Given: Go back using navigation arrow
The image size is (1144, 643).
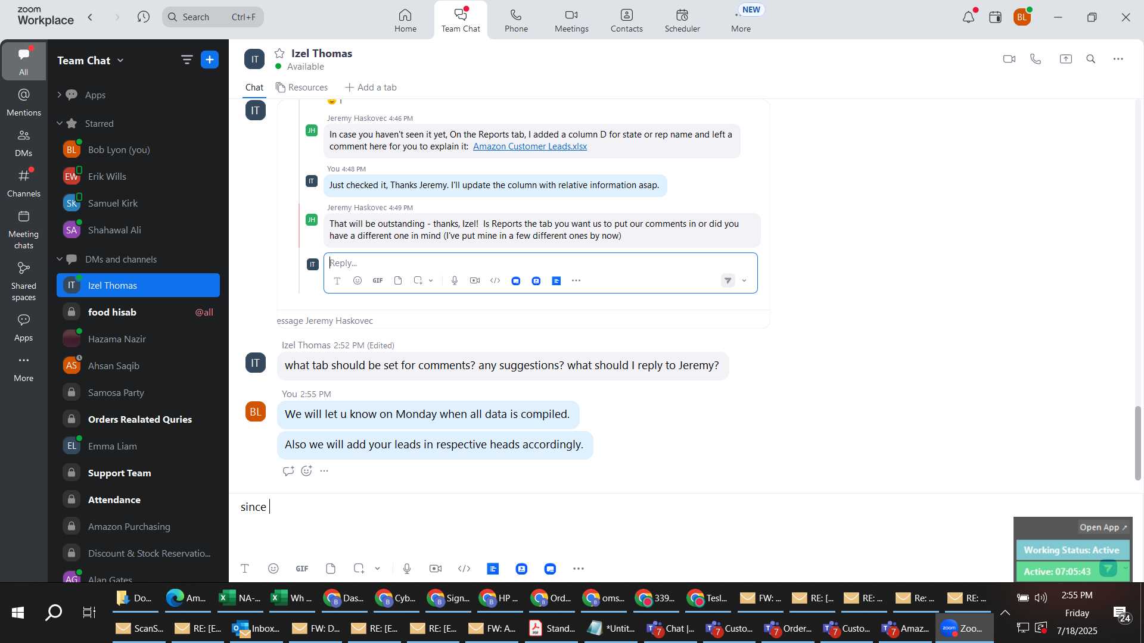Looking at the screenshot, I should tap(90, 17).
